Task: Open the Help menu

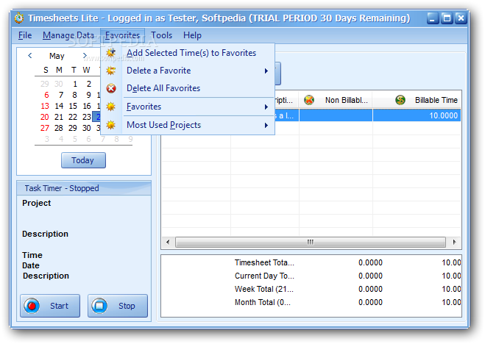Action: [x=192, y=35]
